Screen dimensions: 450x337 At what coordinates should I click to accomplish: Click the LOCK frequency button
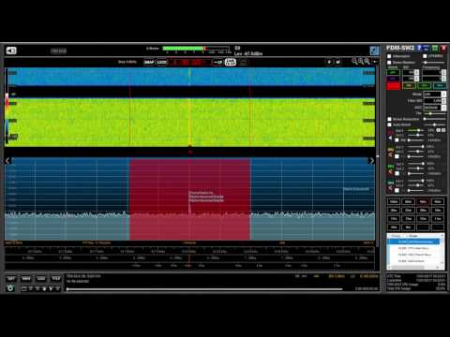coord(161,63)
